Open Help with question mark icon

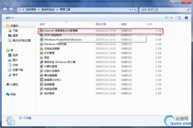tap(186, 18)
